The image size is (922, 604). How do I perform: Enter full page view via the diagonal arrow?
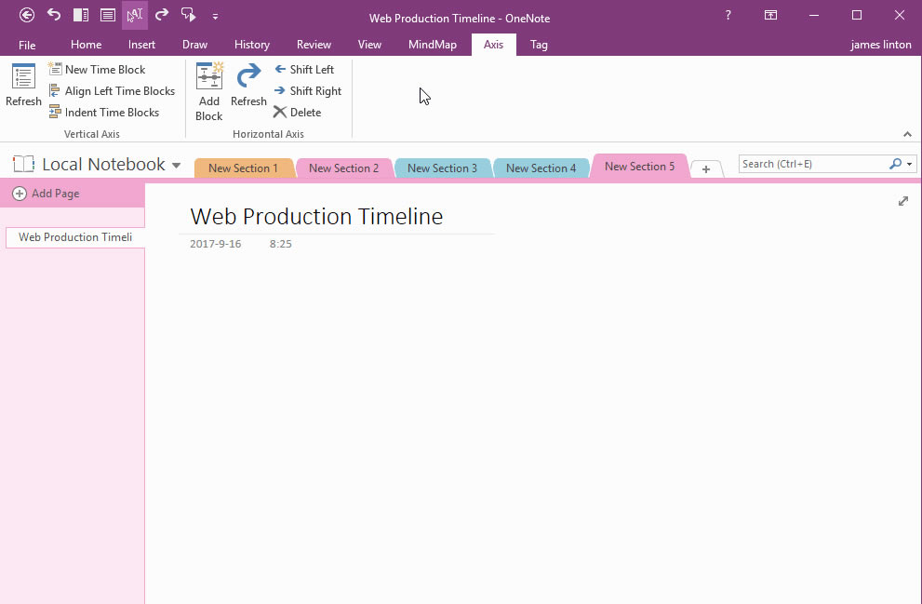pos(902,200)
